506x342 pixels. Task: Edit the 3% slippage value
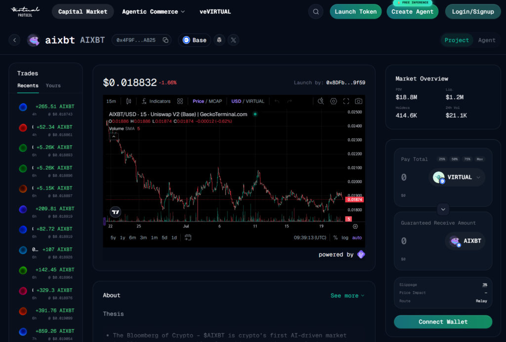tap(485, 285)
